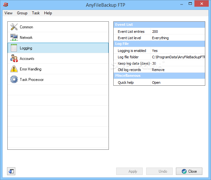Minimize the AnyFileBackup FTP window
Screen dimensions: 211x180
point(182,4)
